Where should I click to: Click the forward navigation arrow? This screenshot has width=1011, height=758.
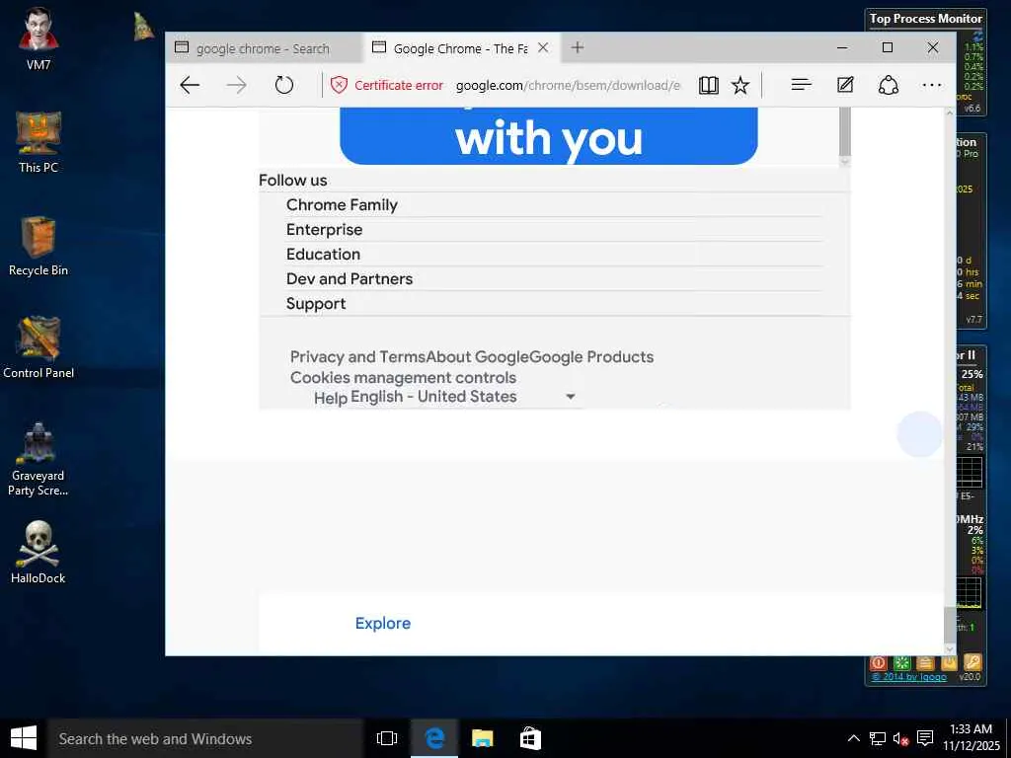tap(237, 85)
